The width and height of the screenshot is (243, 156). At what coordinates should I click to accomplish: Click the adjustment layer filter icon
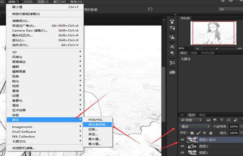[x=215, y=120]
